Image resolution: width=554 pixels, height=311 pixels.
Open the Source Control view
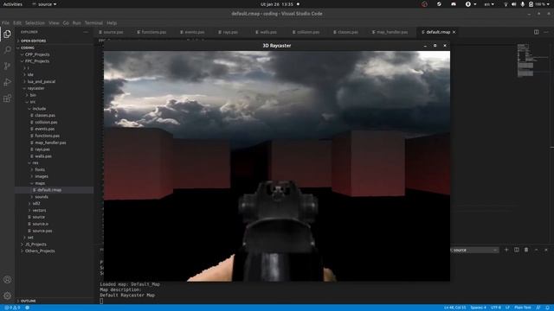coord(7,66)
